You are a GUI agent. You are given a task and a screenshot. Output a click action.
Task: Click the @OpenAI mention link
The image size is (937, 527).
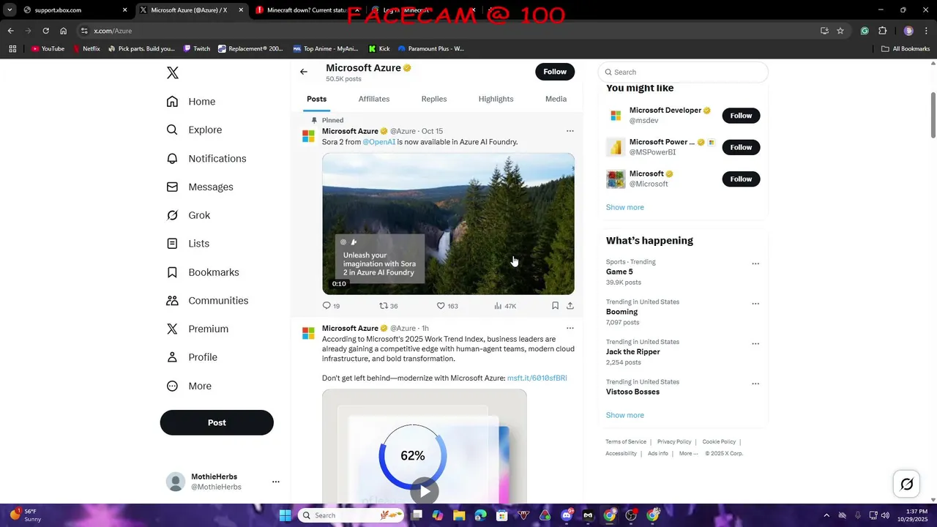click(378, 142)
